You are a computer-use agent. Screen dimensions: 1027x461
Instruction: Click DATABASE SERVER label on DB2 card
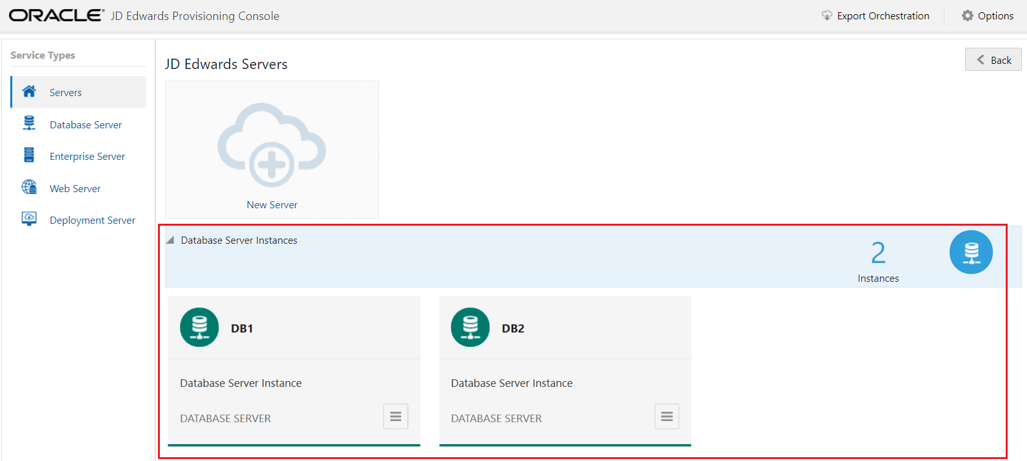coord(496,418)
